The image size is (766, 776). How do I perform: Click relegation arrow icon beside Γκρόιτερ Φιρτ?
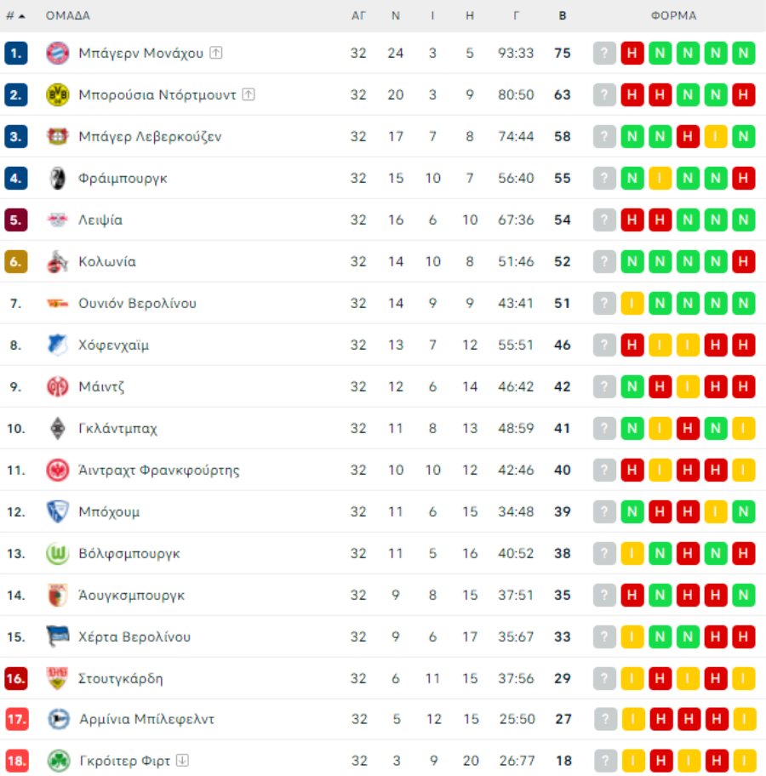click(183, 760)
